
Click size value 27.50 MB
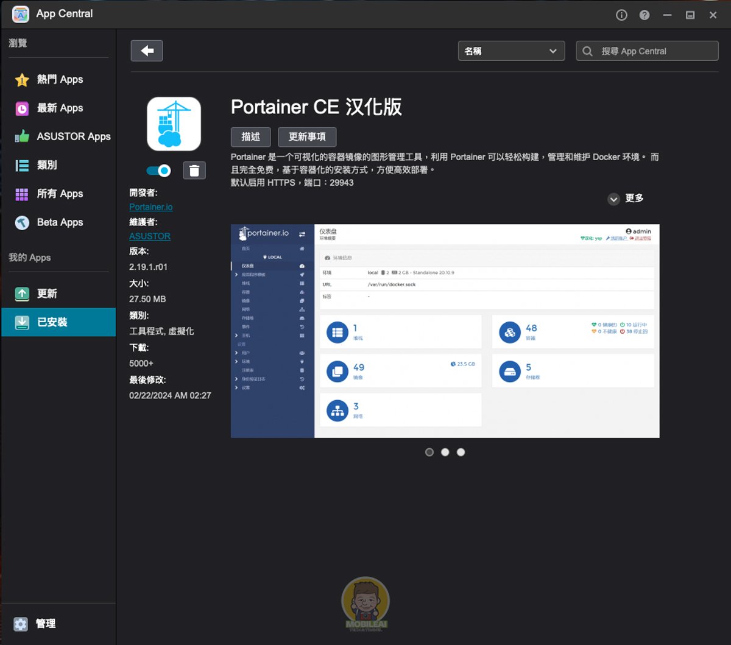coord(147,299)
